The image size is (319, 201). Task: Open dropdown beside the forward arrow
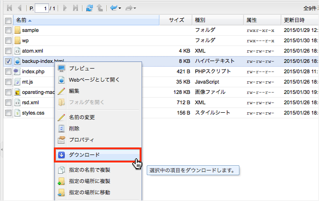coord(135,8)
